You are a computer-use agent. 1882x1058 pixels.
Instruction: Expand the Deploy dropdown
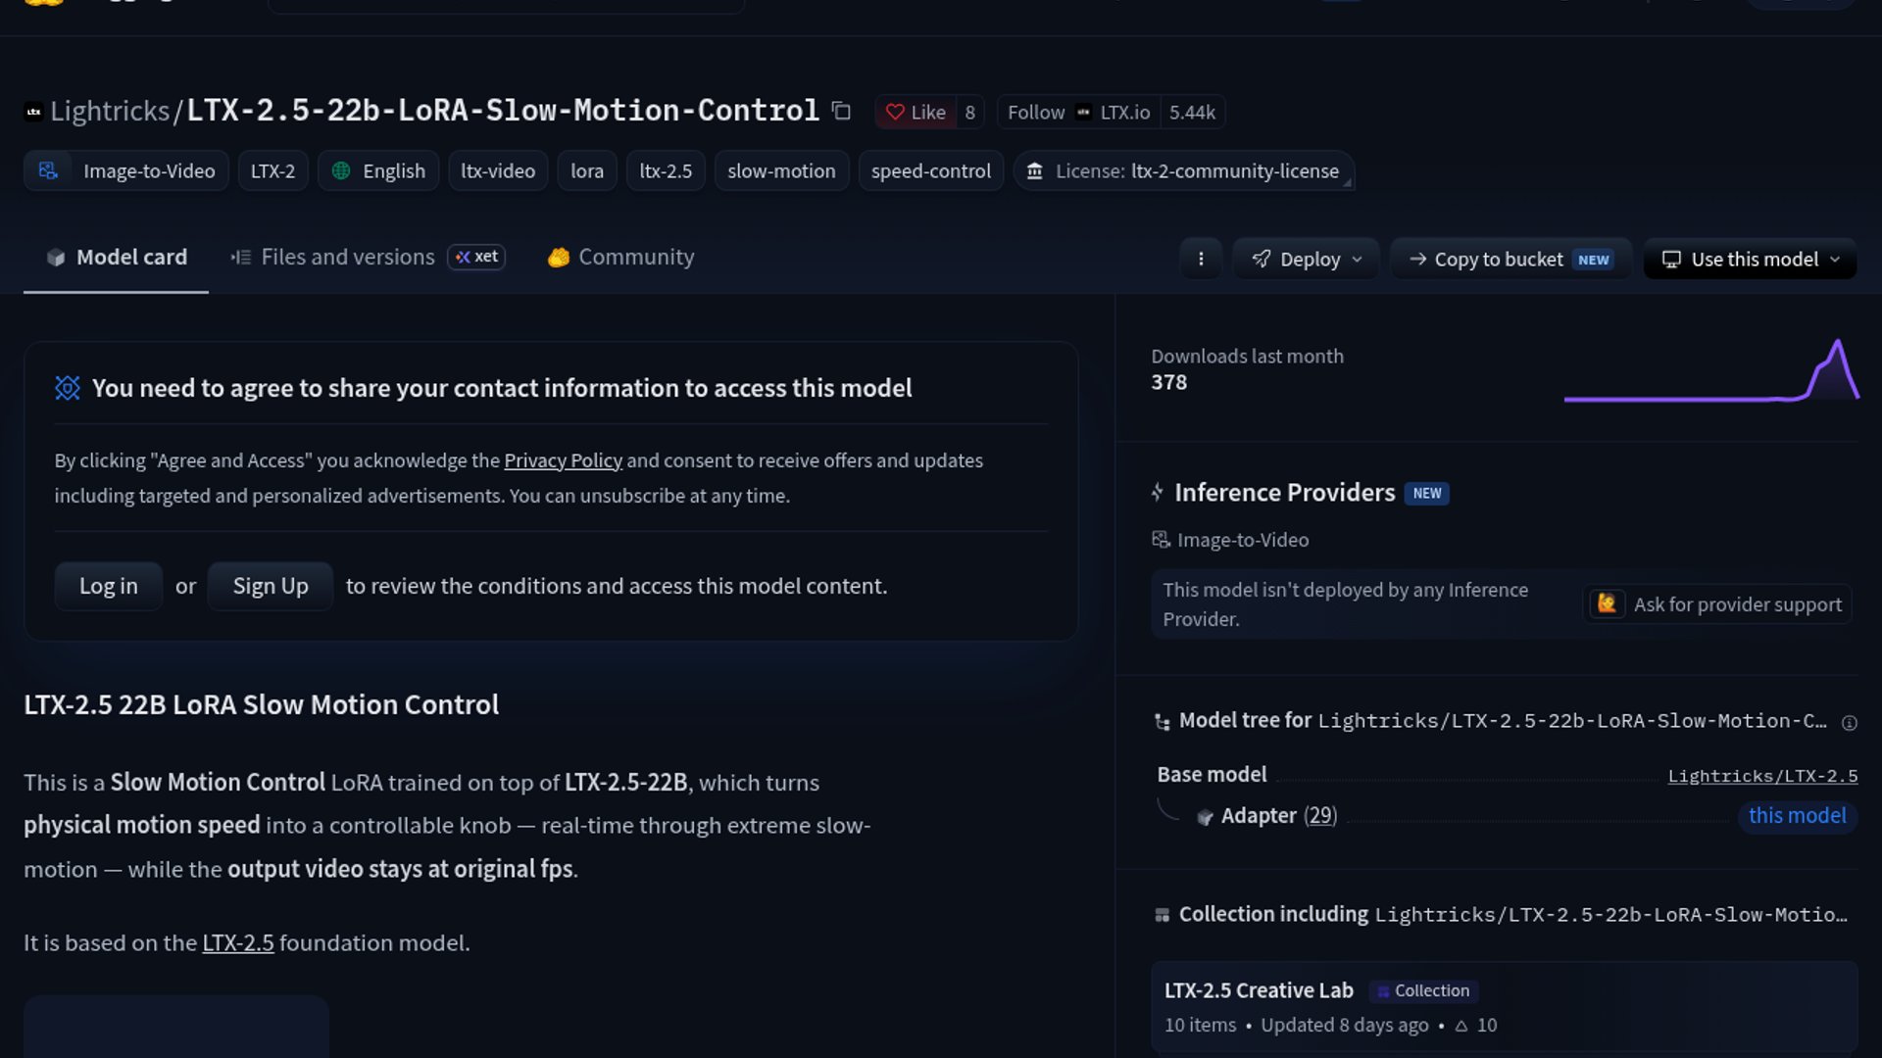[x=1307, y=259]
